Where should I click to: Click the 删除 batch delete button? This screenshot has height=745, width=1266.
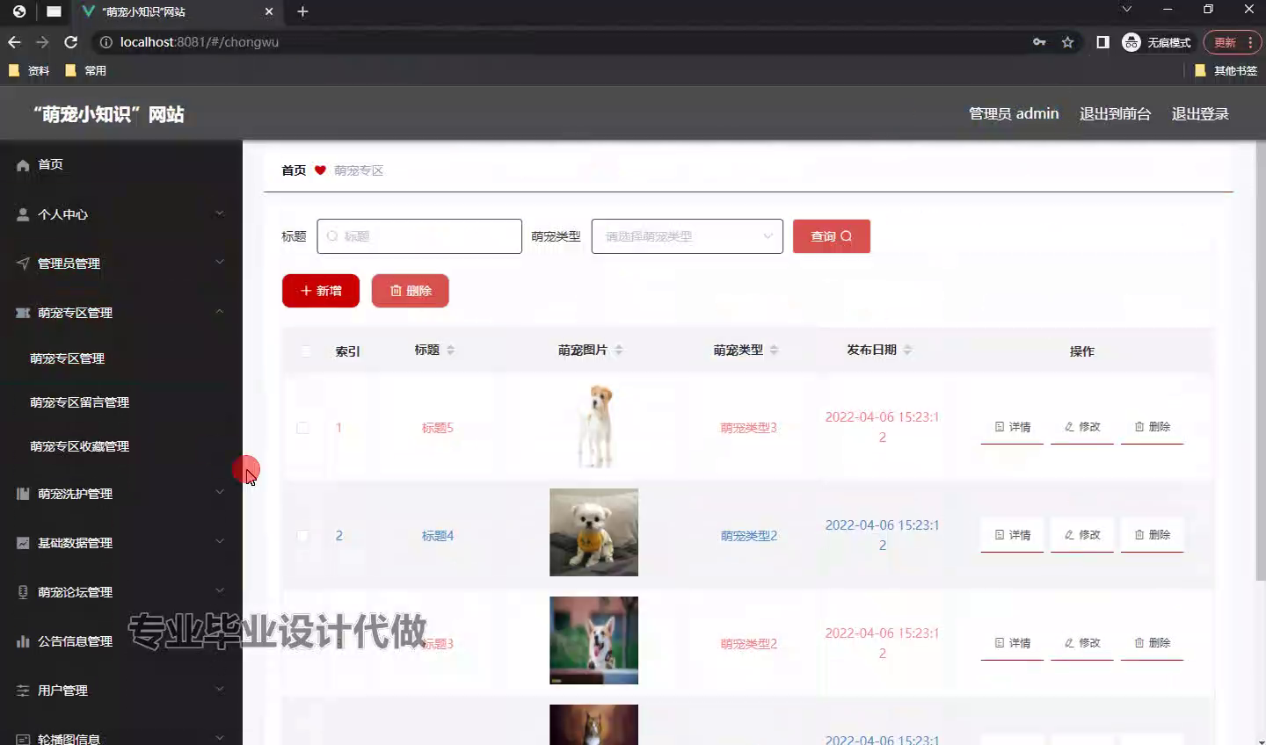pyautogui.click(x=411, y=291)
